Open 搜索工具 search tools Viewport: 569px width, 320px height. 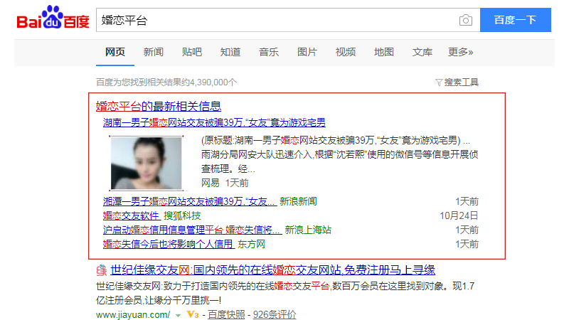click(x=461, y=82)
